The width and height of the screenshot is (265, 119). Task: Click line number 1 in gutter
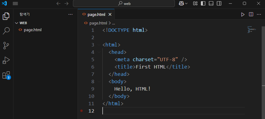pos(93,30)
